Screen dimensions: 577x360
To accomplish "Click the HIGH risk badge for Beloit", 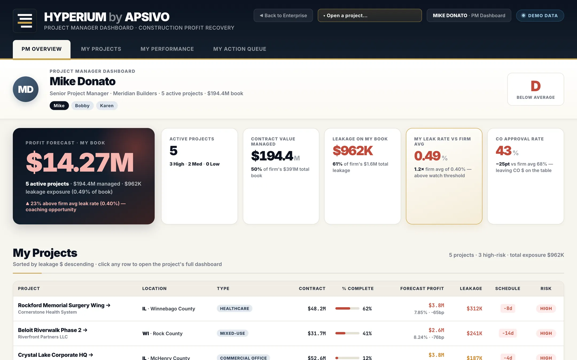I will [x=546, y=333].
